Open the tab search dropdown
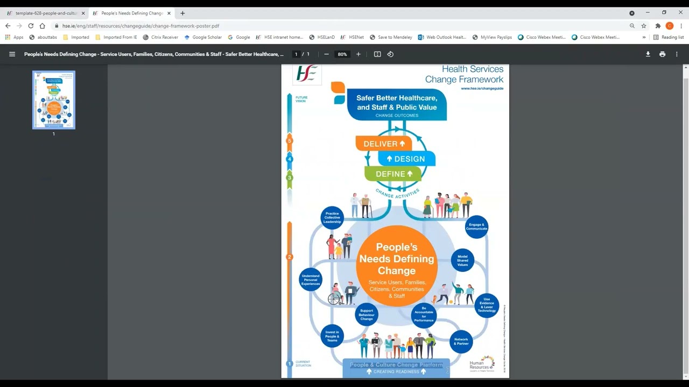689x387 pixels. [x=632, y=13]
